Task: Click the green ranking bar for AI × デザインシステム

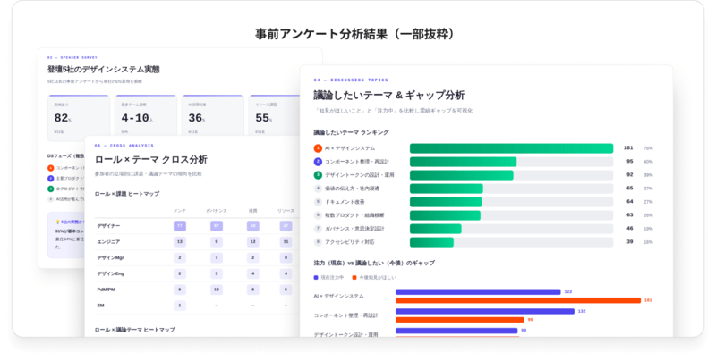Action: (x=511, y=148)
